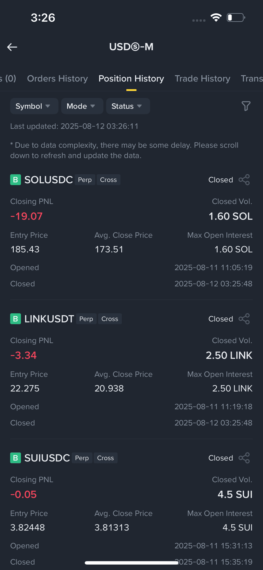Tap the green B icon beside LINKUSDT
Image resolution: width=263 pixels, height=570 pixels.
click(x=16, y=319)
